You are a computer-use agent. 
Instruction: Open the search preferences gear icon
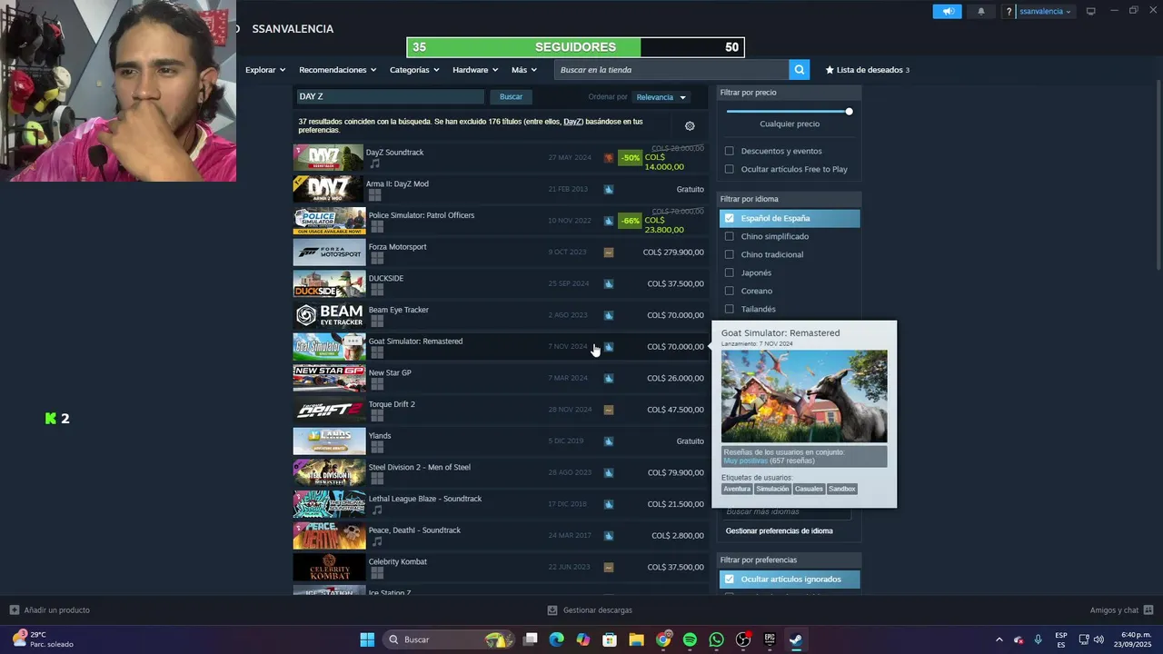(x=690, y=126)
